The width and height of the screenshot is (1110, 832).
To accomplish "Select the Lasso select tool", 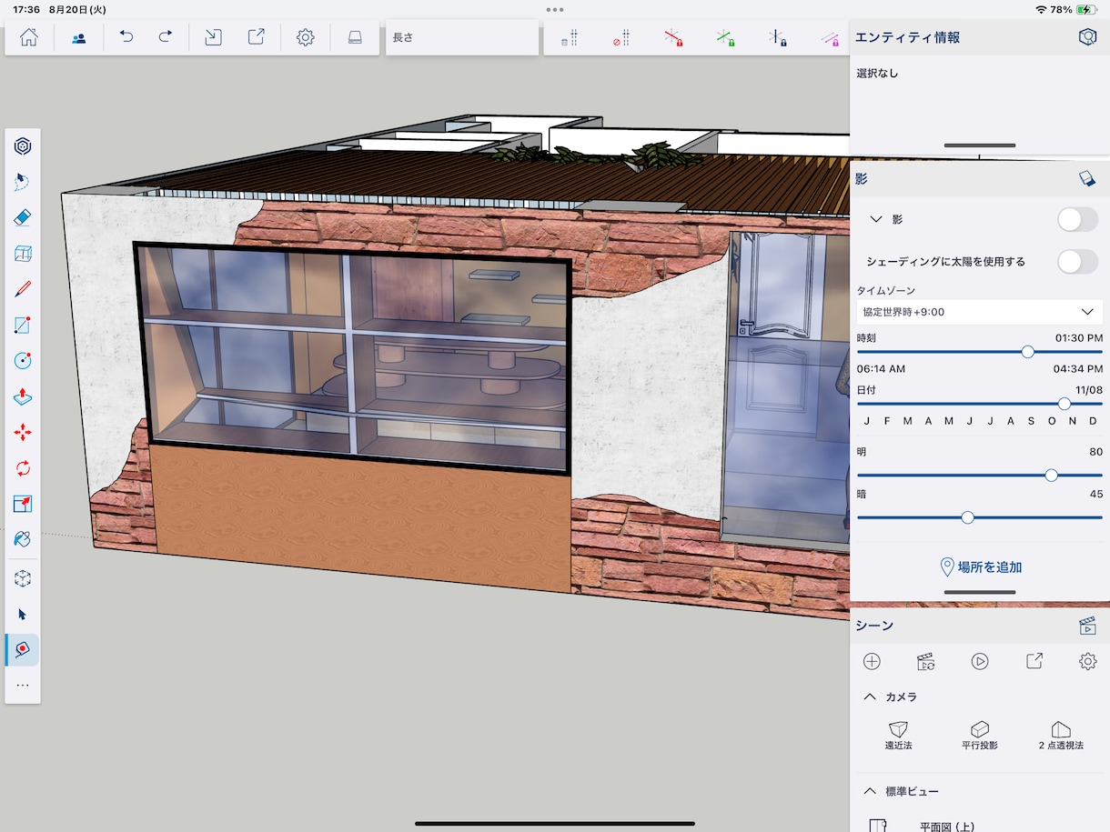I will (x=23, y=182).
